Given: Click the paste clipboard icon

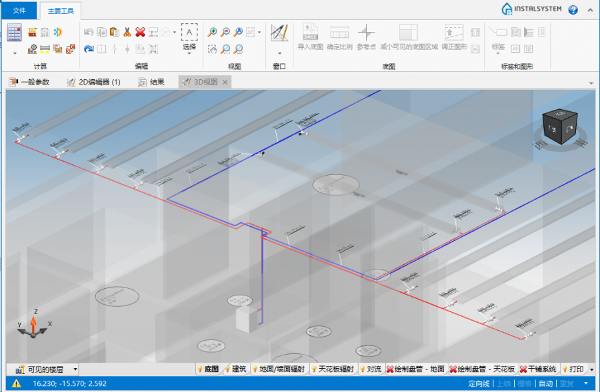Looking at the screenshot, I should click(x=114, y=32).
